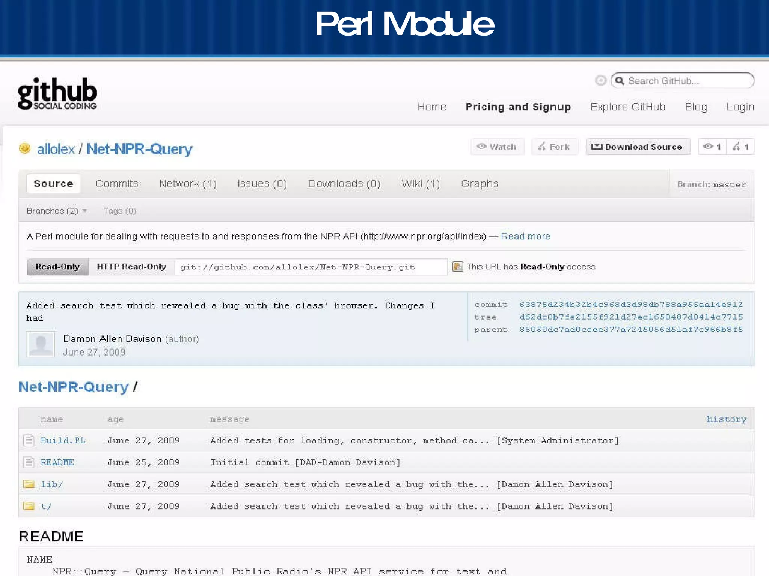Click the clipboard copy icon beside git URL

pos(457,267)
